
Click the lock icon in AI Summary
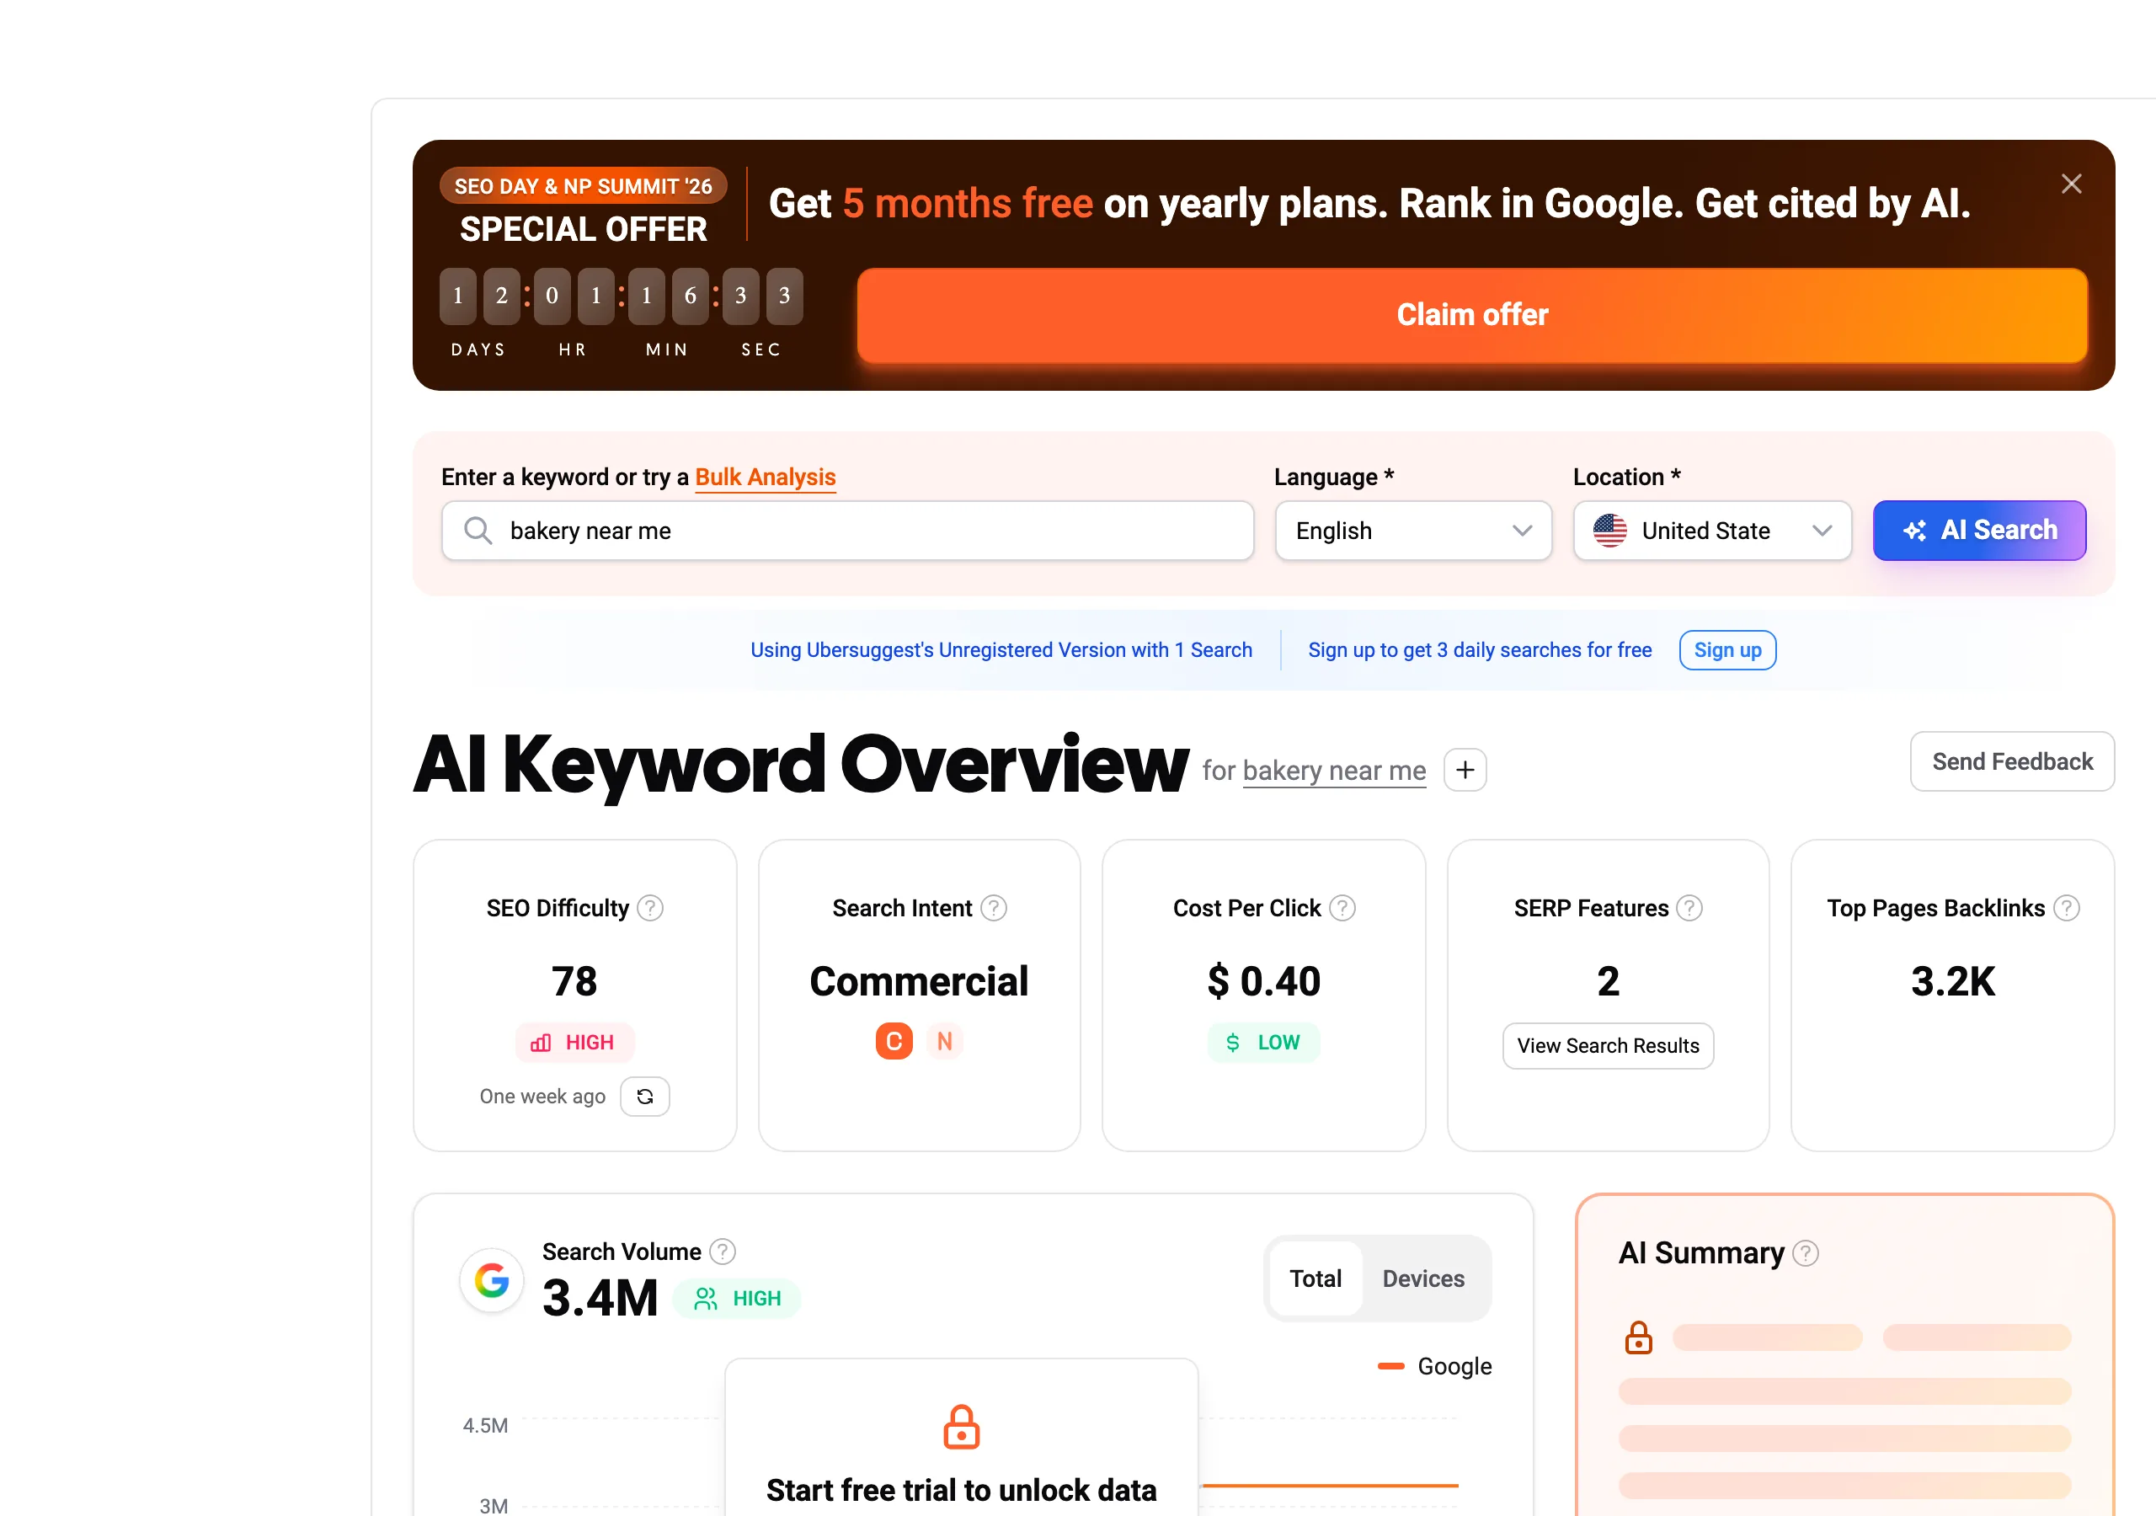(1638, 1337)
